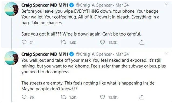The image size is (173, 103).
Task: Like the tweet with 13.3K likes
Action: [x=102, y=42]
